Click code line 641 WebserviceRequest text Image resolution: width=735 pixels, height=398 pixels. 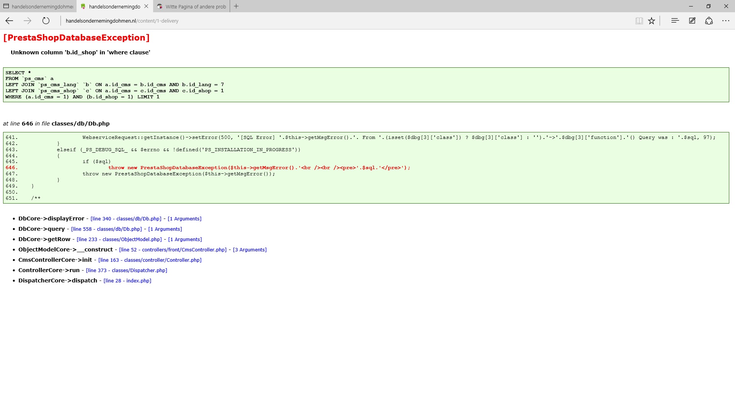[x=399, y=137]
